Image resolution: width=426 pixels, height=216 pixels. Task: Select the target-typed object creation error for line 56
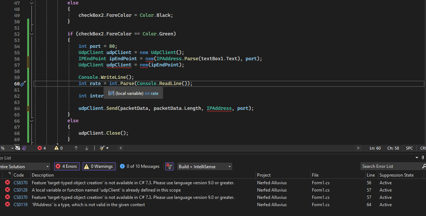pyautogui.click(x=133, y=183)
